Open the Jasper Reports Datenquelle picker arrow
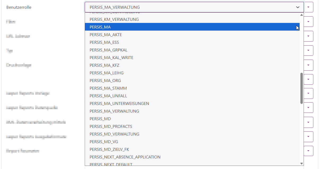This screenshot has height=169, width=320. pyautogui.click(x=308, y=108)
